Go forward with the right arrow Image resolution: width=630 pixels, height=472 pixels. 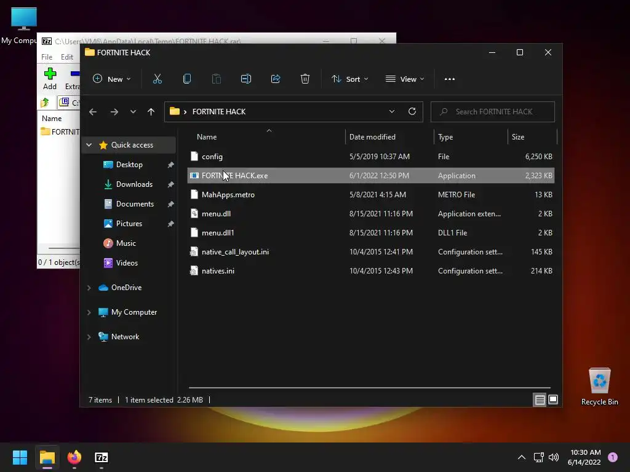pyautogui.click(x=114, y=112)
